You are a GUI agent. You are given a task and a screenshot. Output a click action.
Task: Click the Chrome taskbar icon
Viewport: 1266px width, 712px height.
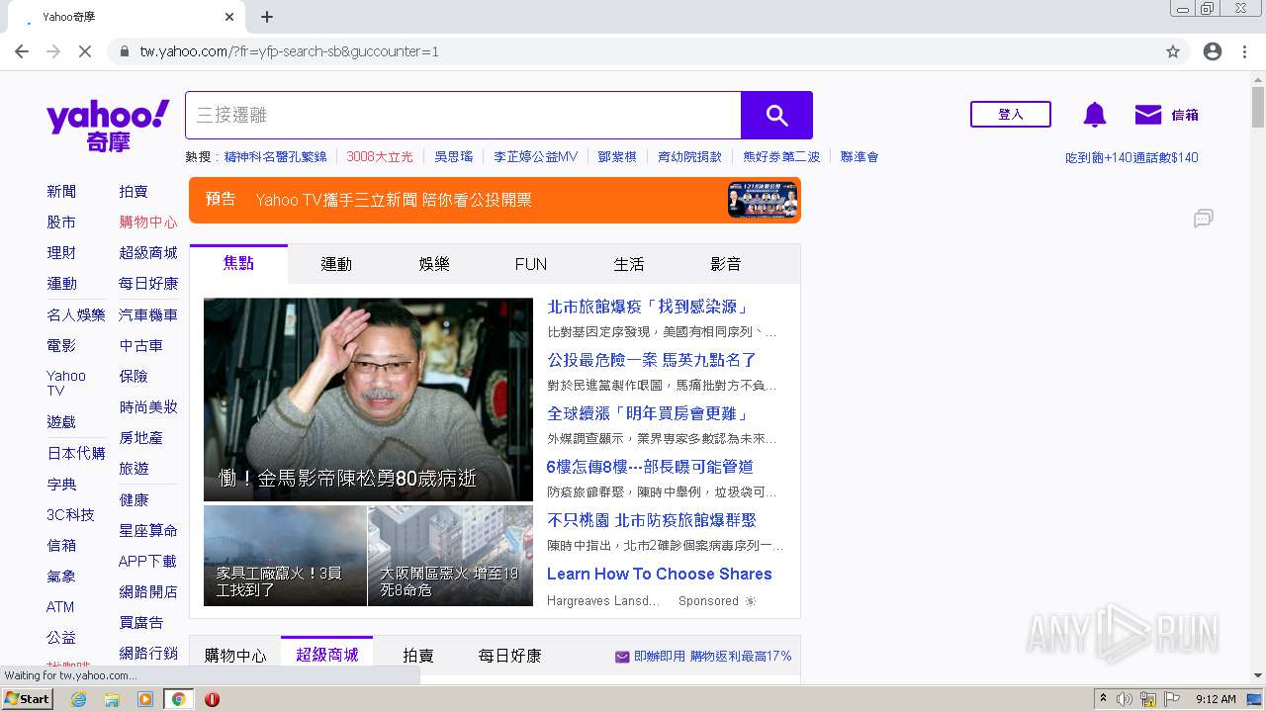coord(178,699)
